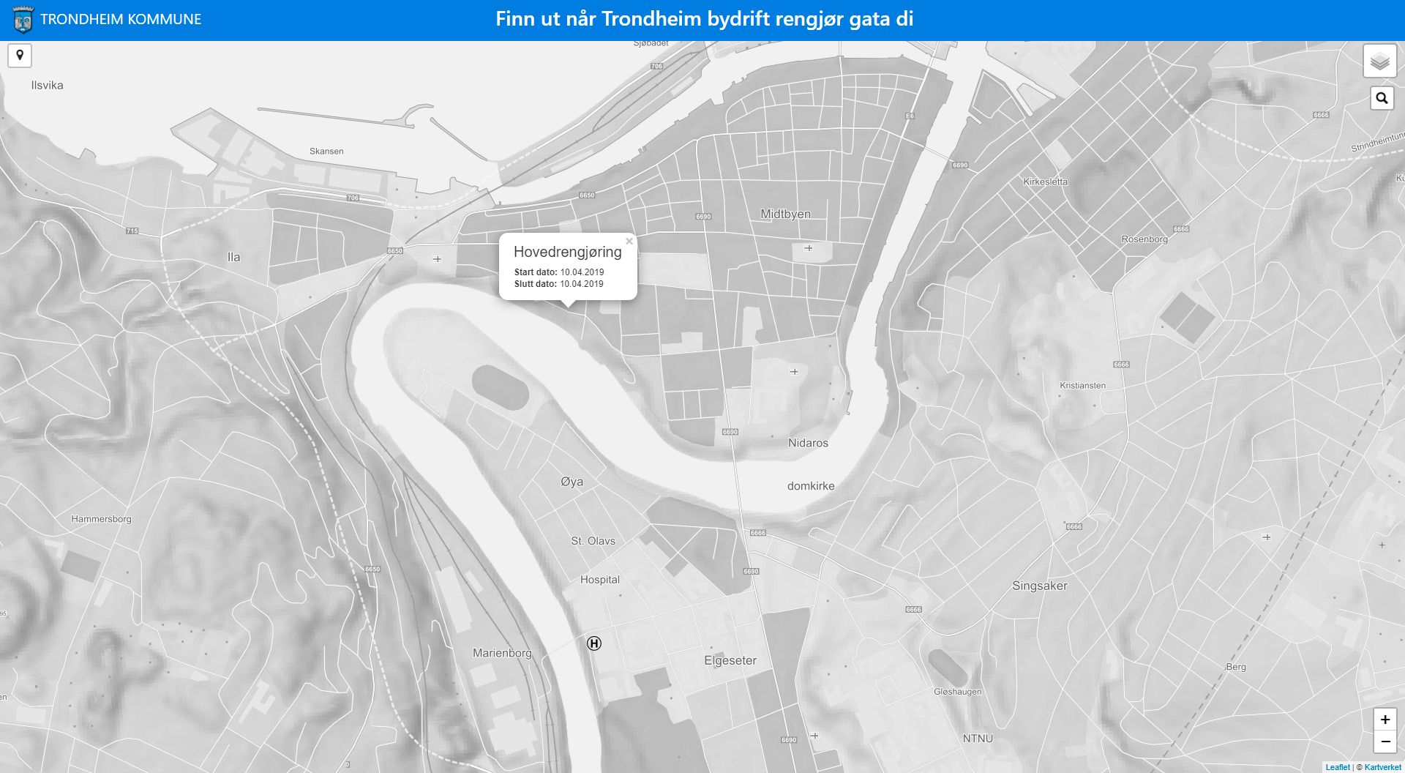This screenshot has width=1405, height=773.
Task: Click the TRONDHEIM KOMMUNE header text
Action: [121, 19]
